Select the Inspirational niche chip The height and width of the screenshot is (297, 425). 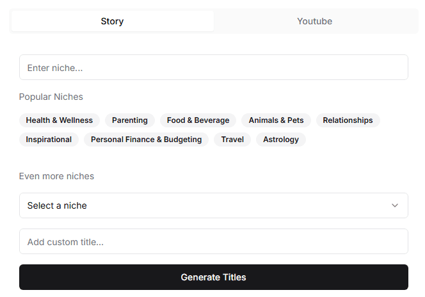pyautogui.click(x=49, y=140)
